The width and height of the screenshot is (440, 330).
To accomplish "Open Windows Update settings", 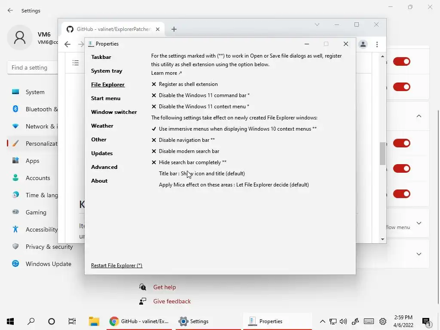I will tap(42, 264).
